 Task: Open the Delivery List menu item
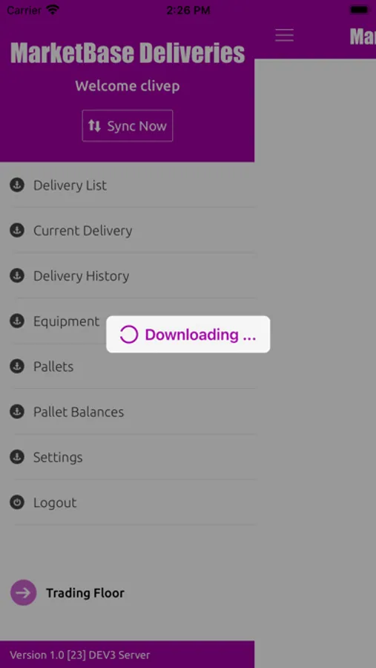pos(128,186)
